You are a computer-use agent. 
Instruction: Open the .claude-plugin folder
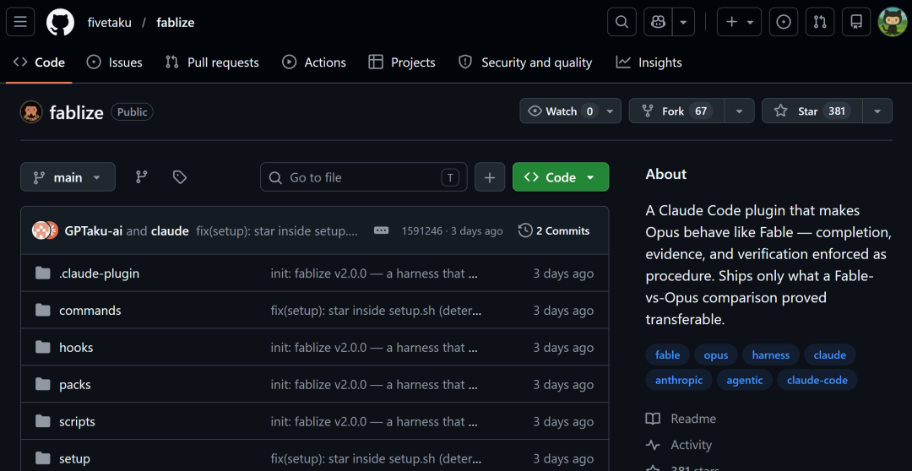coord(99,273)
